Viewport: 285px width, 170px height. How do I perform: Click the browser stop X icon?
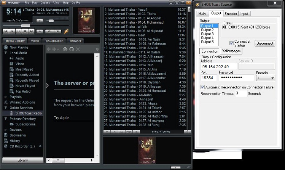(78, 49)
